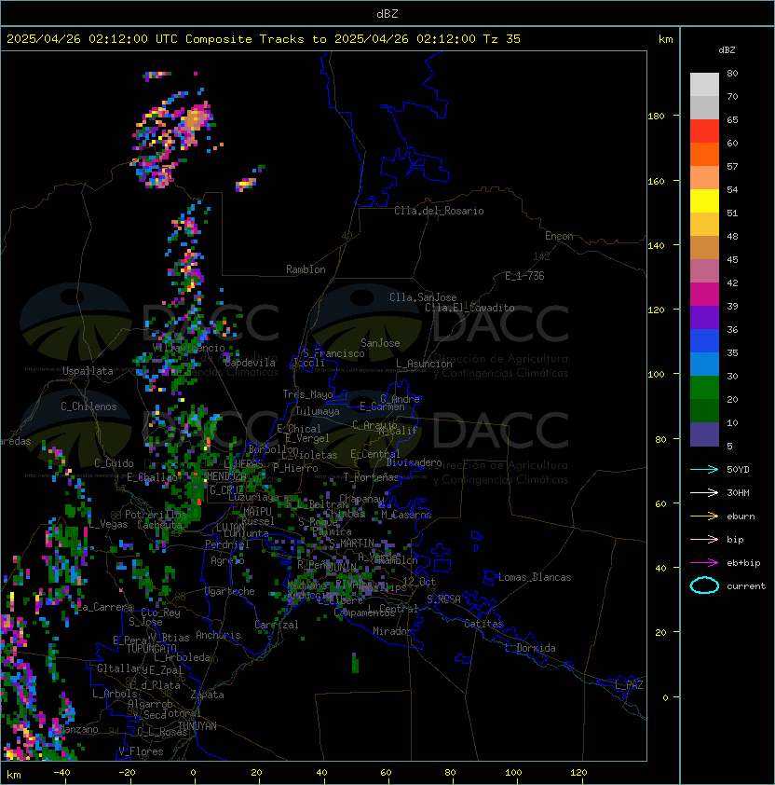The height and width of the screenshot is (785, 775).
Task: Click the 'Composite Tracks' timestamp header
Action: click(264, 39)
